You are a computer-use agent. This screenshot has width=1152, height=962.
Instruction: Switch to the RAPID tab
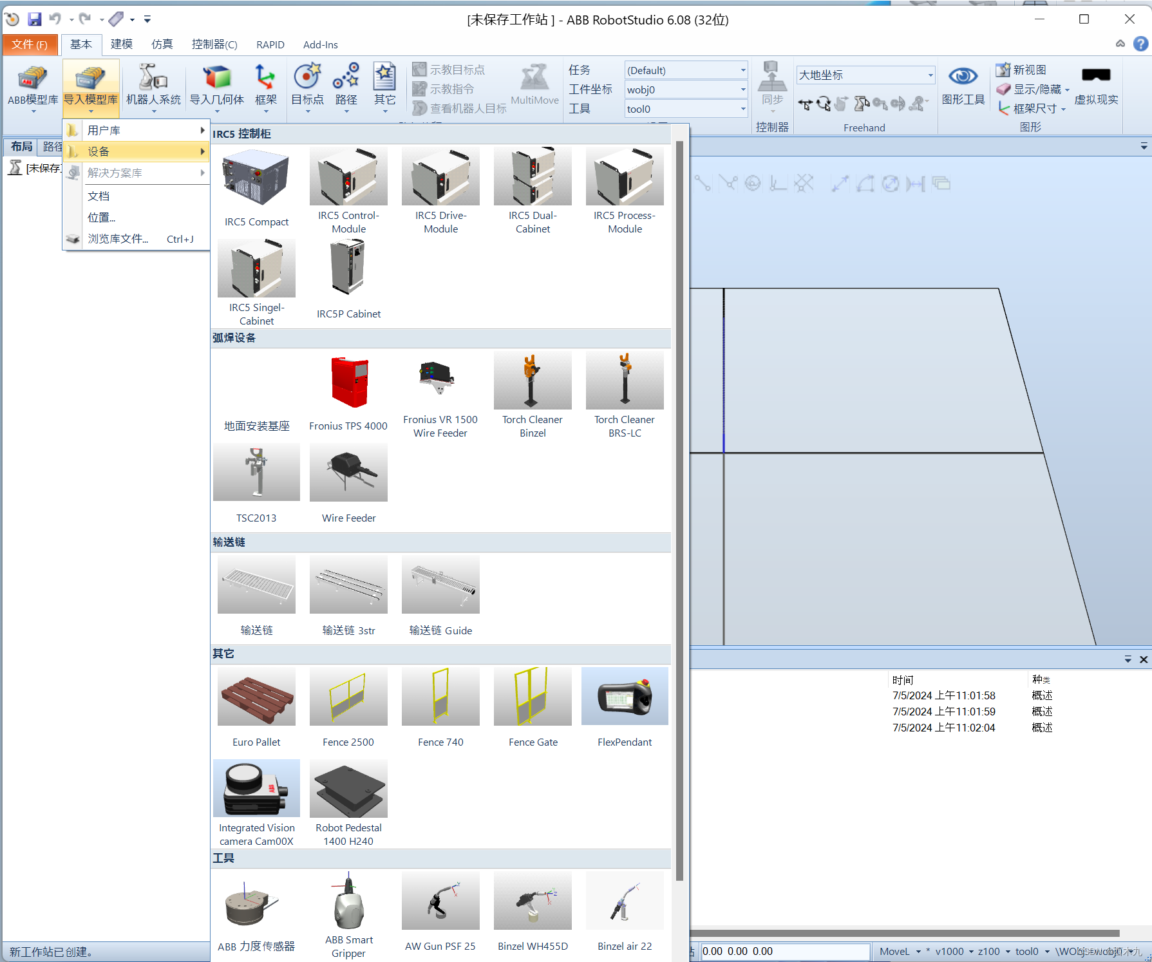click(x=270, y=44)
